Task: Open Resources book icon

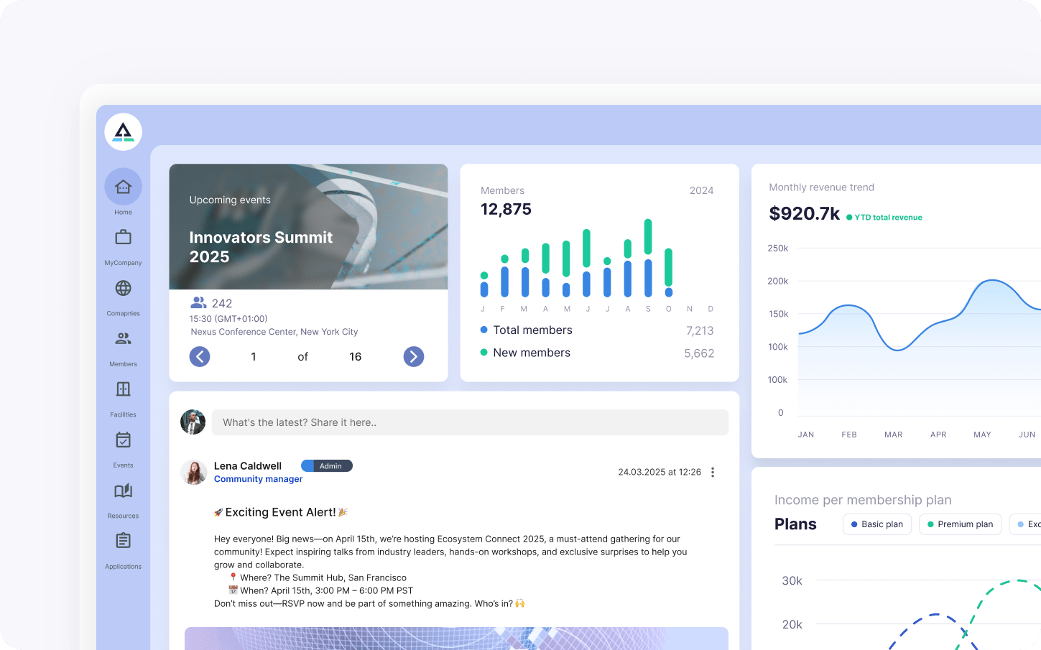Action: coord(123,491)
